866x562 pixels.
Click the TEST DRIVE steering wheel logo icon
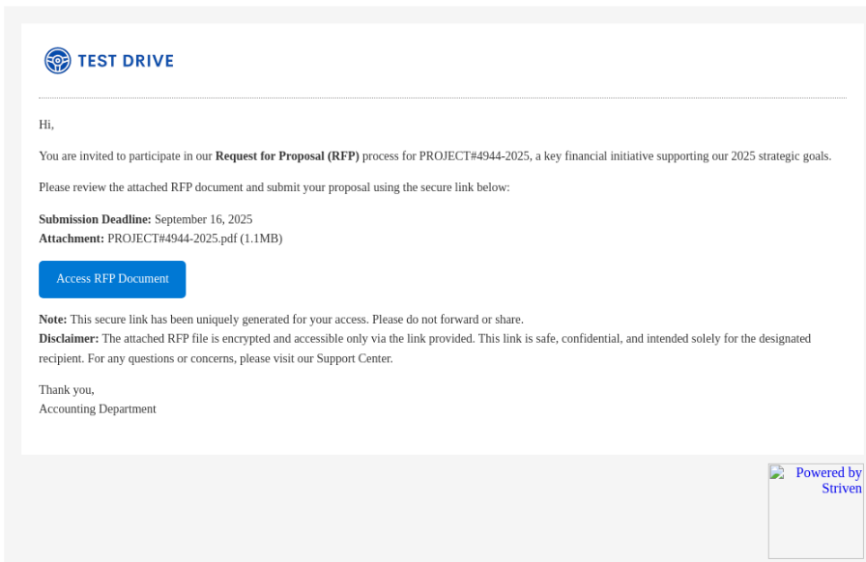point(57,60)
